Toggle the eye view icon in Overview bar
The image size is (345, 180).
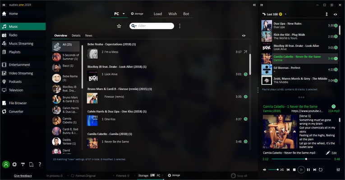pos(244,36)
